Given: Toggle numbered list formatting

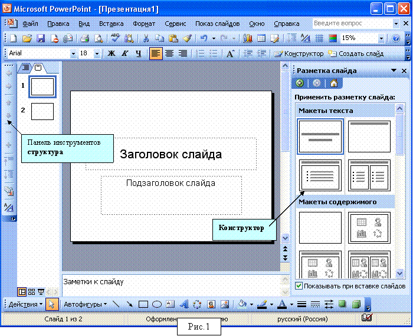Looking at the screenshot, I should click(x=200, y=54).
